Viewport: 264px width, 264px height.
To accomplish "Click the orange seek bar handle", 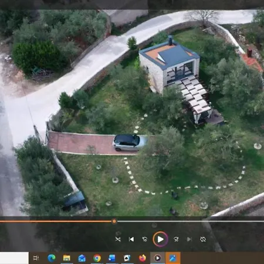I will (114, 221).
